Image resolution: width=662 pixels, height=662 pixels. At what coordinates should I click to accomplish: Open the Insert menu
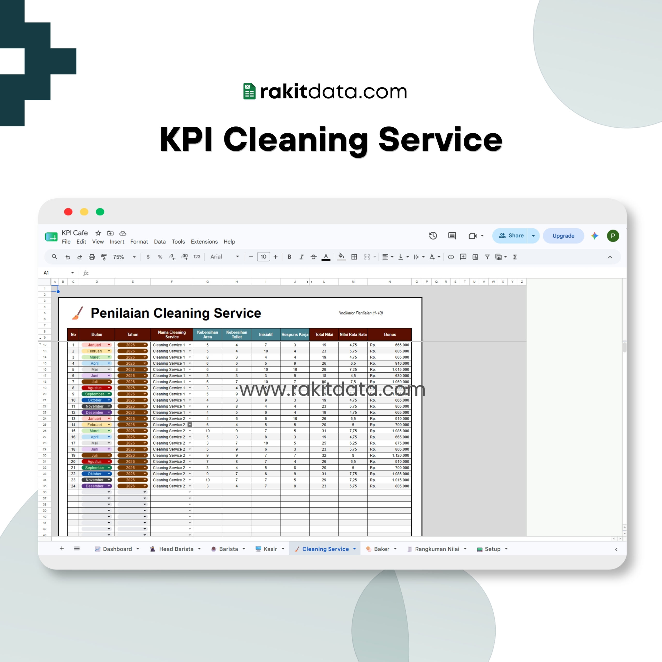pos(117,242)
